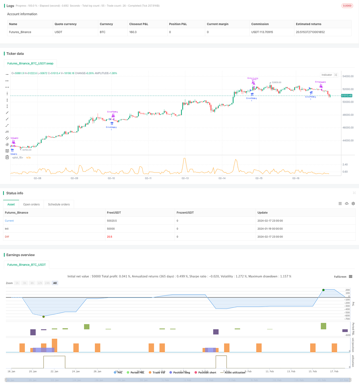Switch to the Asset tab
The image size is (359, 388).
11,204
